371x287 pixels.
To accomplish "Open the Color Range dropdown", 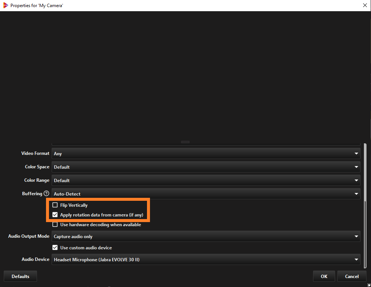I will 206,180.
